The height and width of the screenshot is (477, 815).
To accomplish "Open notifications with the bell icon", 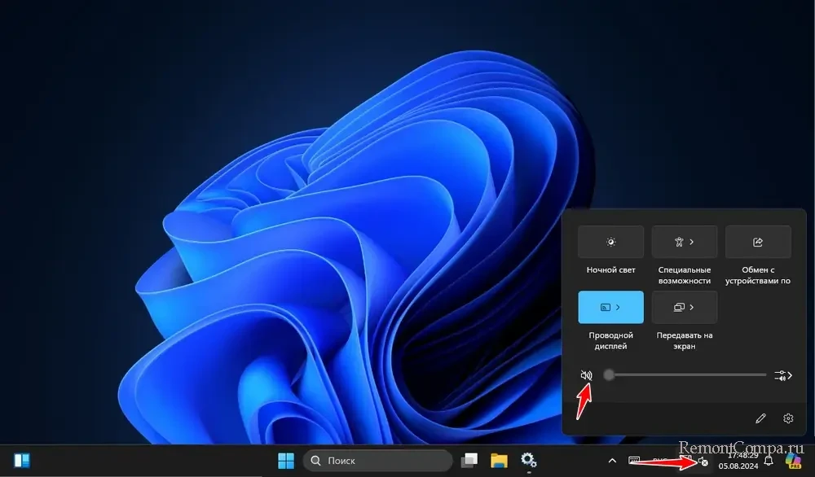I will pos(769,461).
